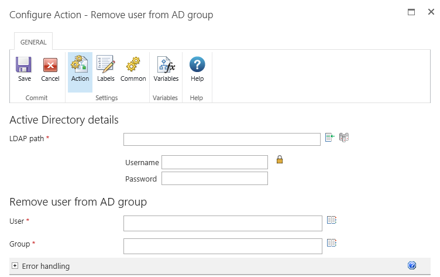The height and width of the screenshot is (277, 440).
Task: Click the Group field lookup icon
Action: (332, 242)
